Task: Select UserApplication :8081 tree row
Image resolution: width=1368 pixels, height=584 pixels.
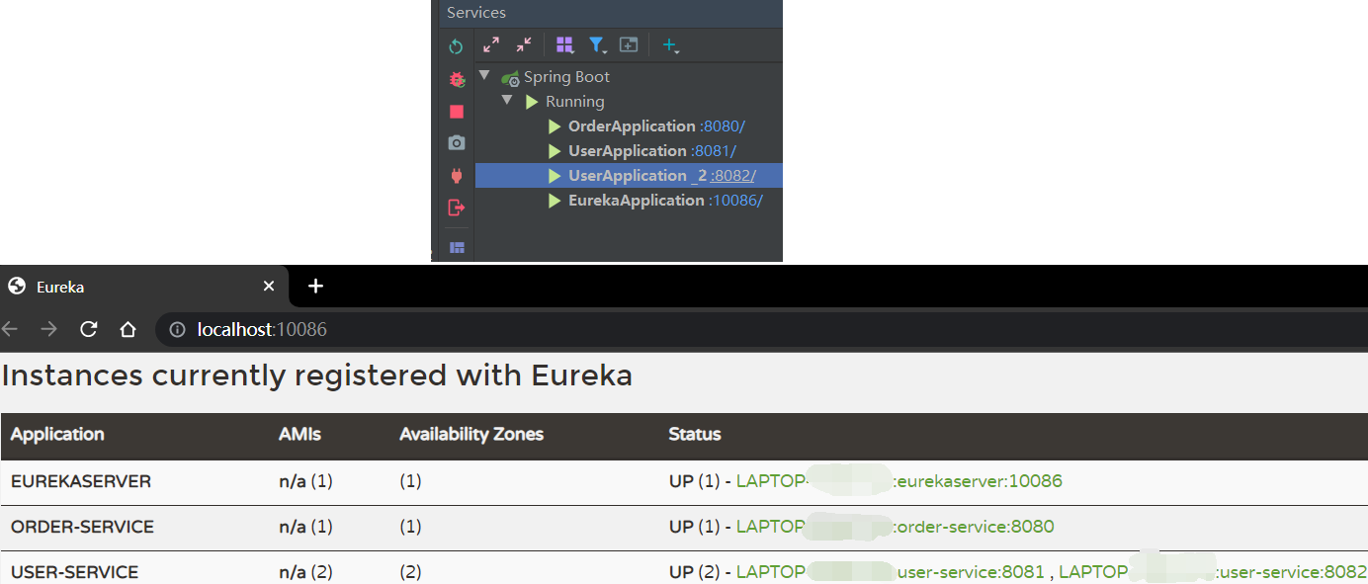Action: point(629,151)
